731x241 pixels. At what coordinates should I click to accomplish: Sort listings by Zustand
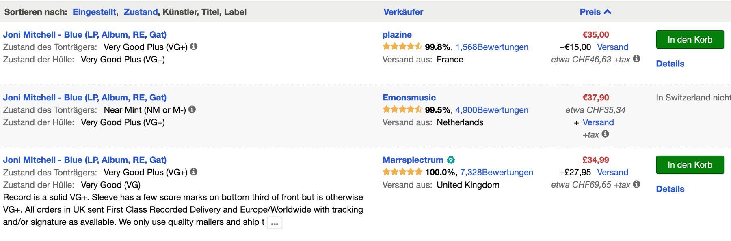[141, 12]
